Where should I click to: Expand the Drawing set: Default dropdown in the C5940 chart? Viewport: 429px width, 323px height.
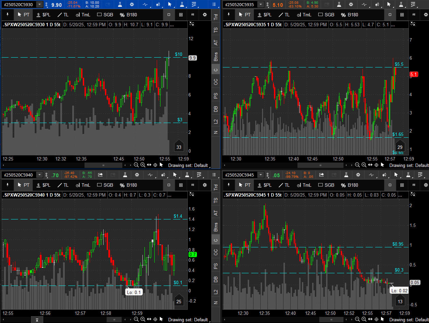pyautogui.click(x=189, y=319)
